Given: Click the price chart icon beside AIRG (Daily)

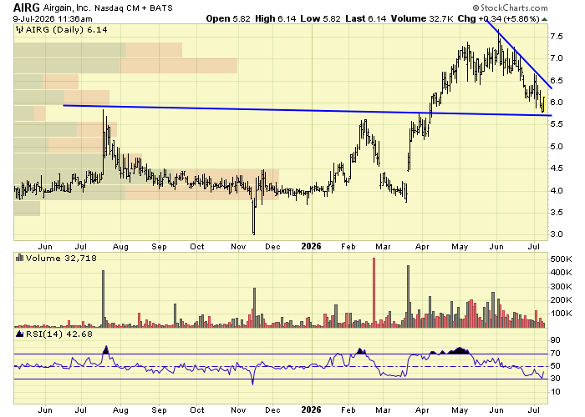Looking at the screenshot, I should pos(19,30).
